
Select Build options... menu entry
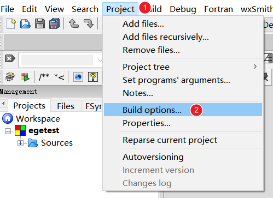[x=183, y=110]
